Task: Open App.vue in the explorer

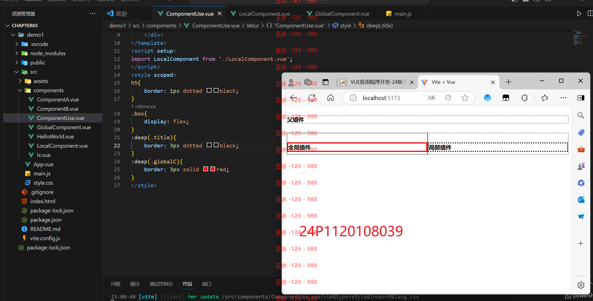Action: (x=43, y=164)
